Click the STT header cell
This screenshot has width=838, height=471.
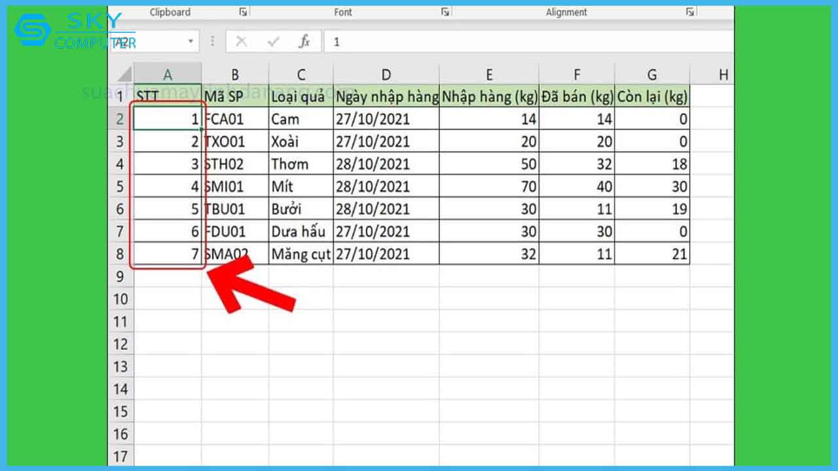click(x=168, y=97)
